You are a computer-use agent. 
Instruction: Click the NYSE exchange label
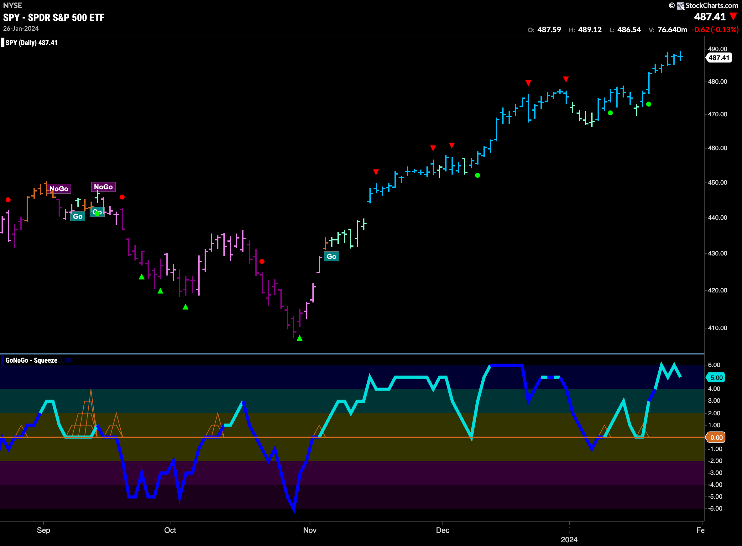click(x=13, y=5)
